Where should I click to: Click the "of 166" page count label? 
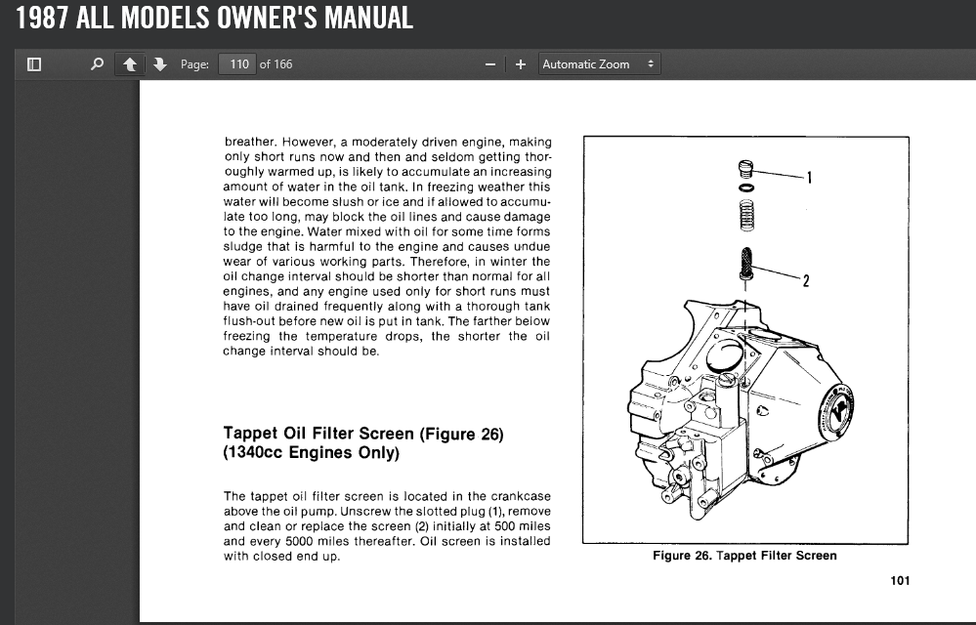tap(276, 64)
